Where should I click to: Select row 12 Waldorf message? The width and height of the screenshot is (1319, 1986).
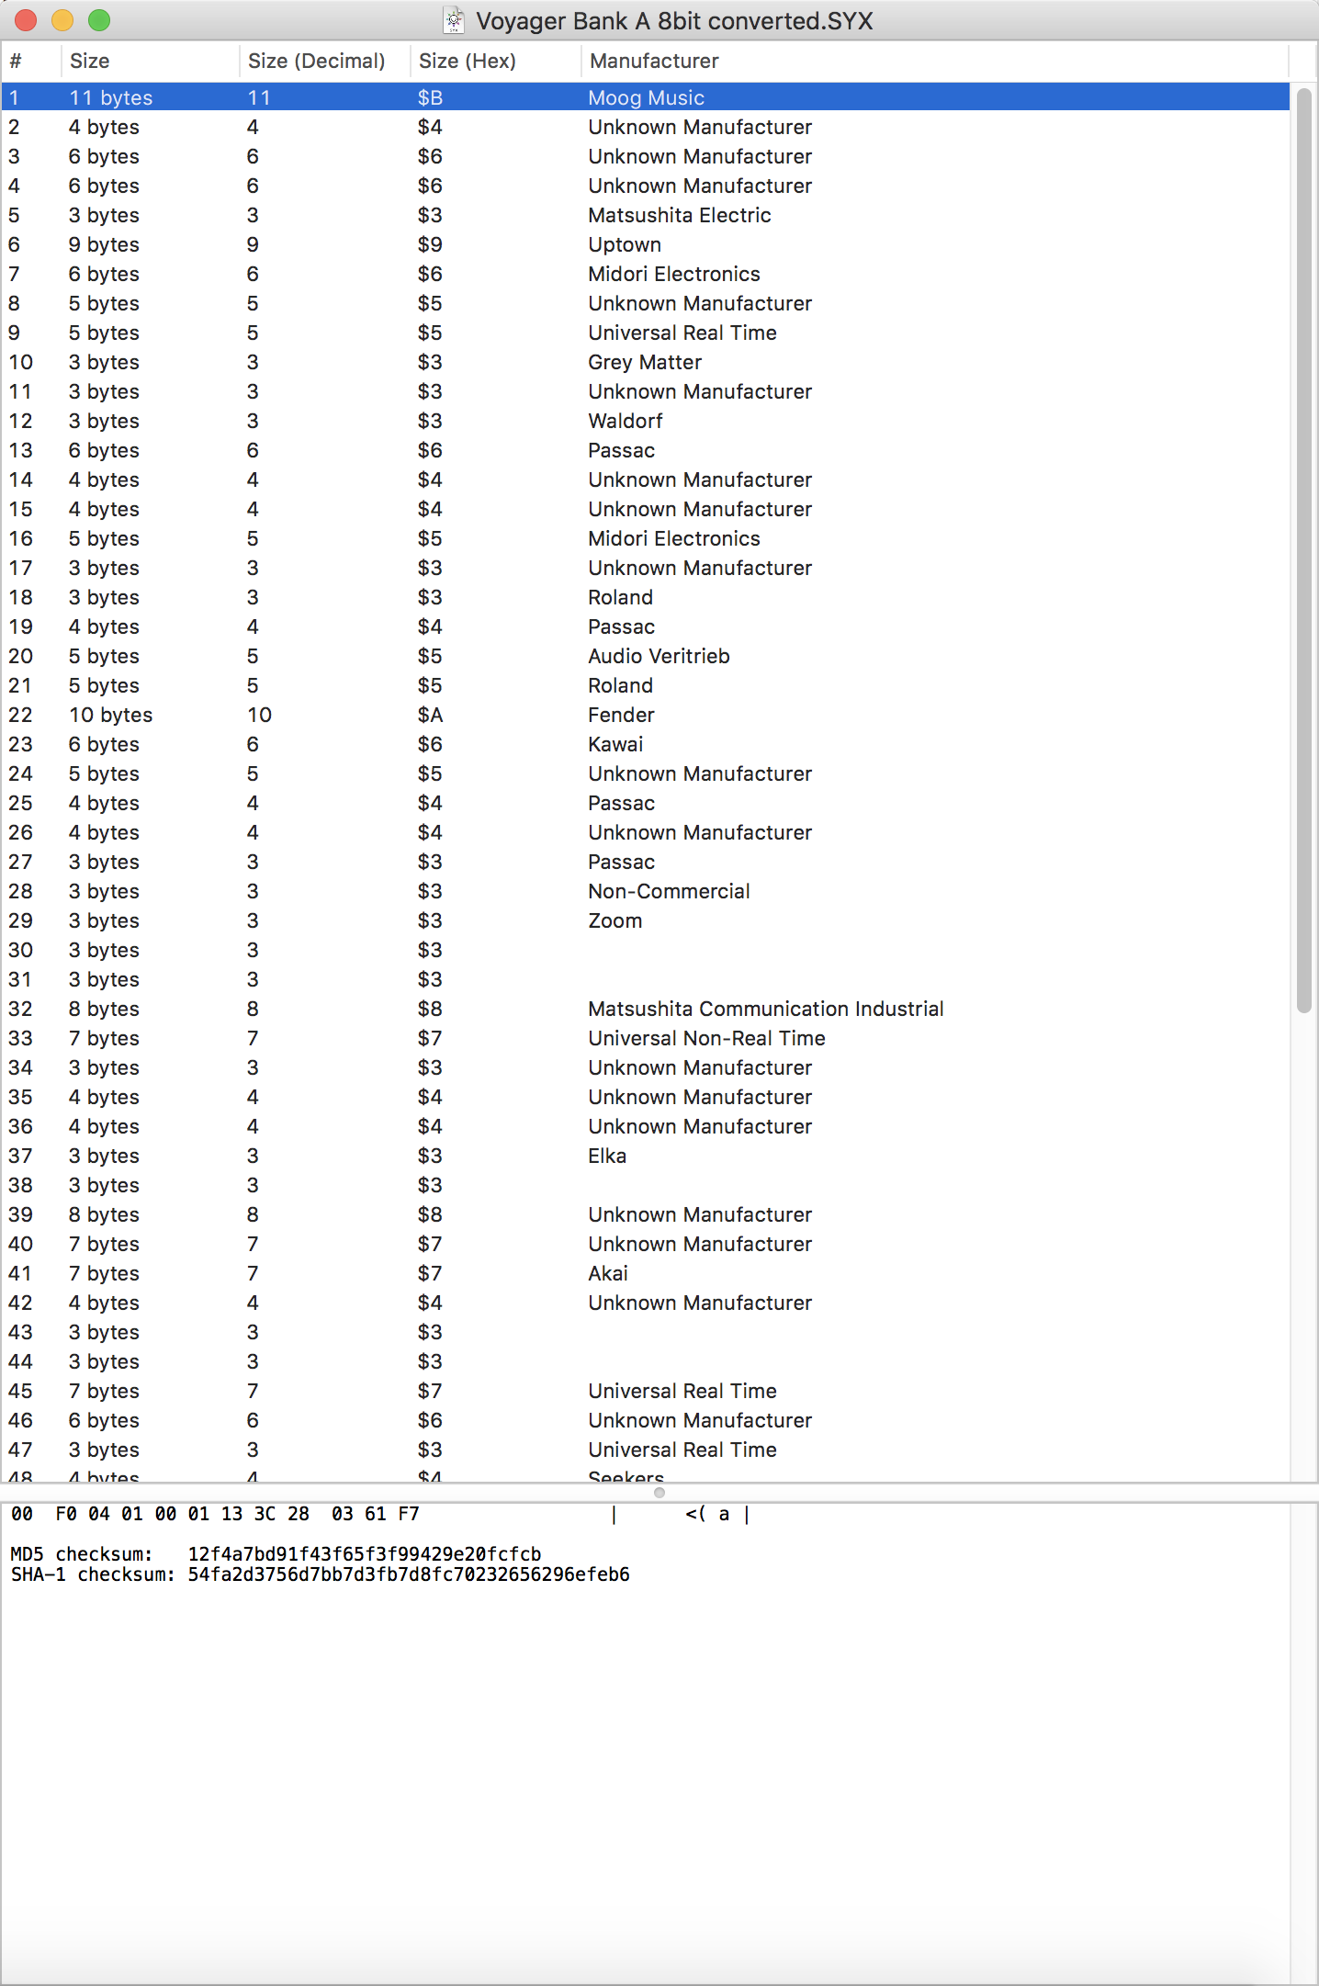(625, 421)
